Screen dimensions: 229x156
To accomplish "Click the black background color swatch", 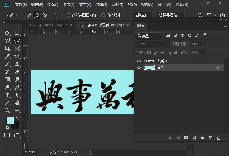I will click(16, 126).
